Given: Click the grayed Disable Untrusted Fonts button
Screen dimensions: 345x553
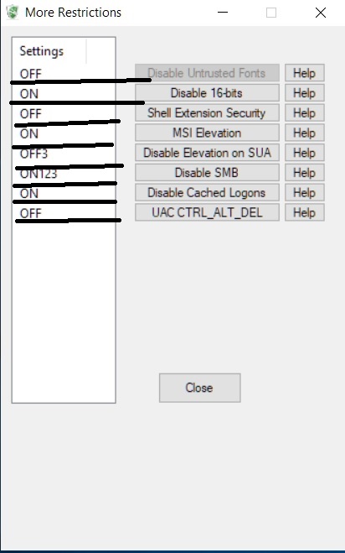Looking at the screenshot, I should [207, 73].
